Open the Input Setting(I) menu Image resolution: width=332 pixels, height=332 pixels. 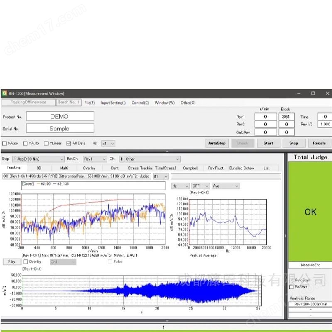point(113,103)
